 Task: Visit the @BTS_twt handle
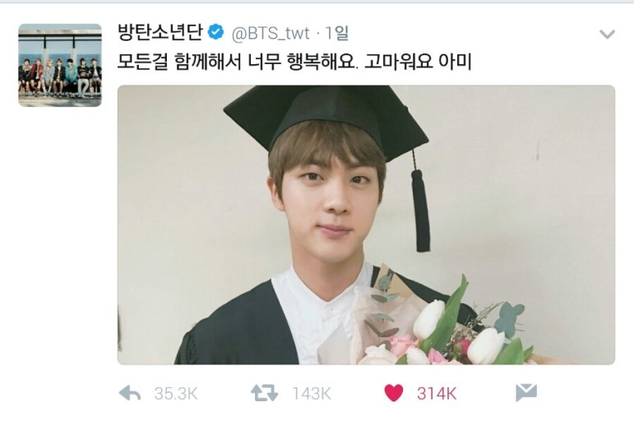coord(271,33)
